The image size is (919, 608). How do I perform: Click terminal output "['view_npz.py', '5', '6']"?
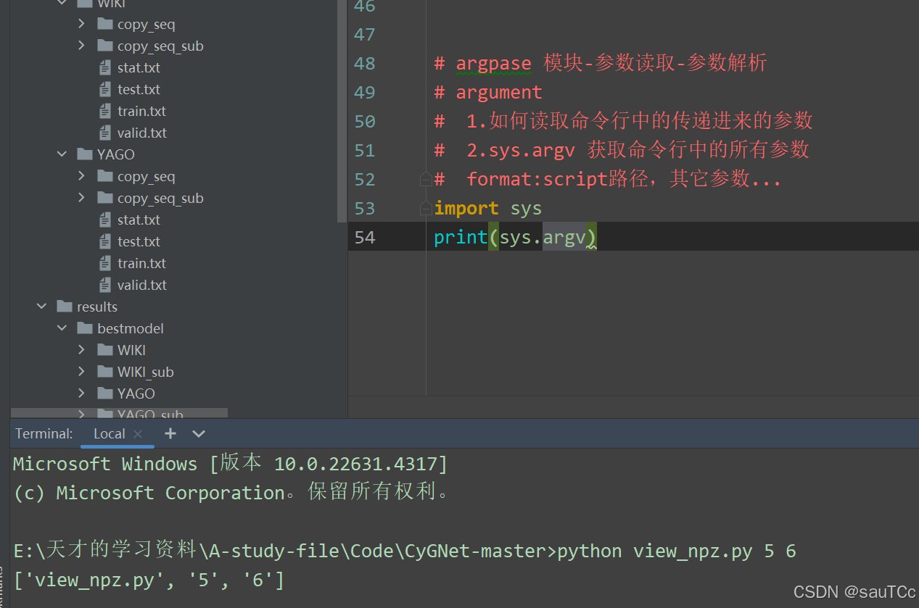pyautogui.click(x=149, y=580)
